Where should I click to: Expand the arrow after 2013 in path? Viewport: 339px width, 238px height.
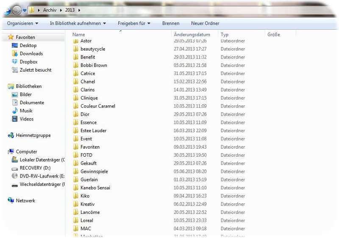pos(79,10)
